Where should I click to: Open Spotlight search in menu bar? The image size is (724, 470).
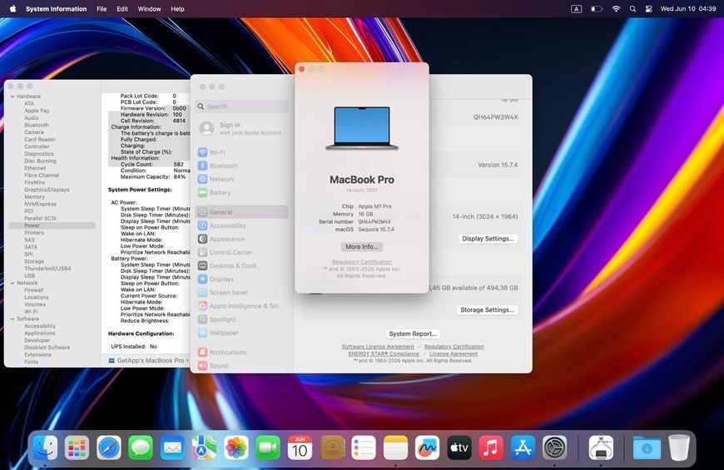(632, 9)
